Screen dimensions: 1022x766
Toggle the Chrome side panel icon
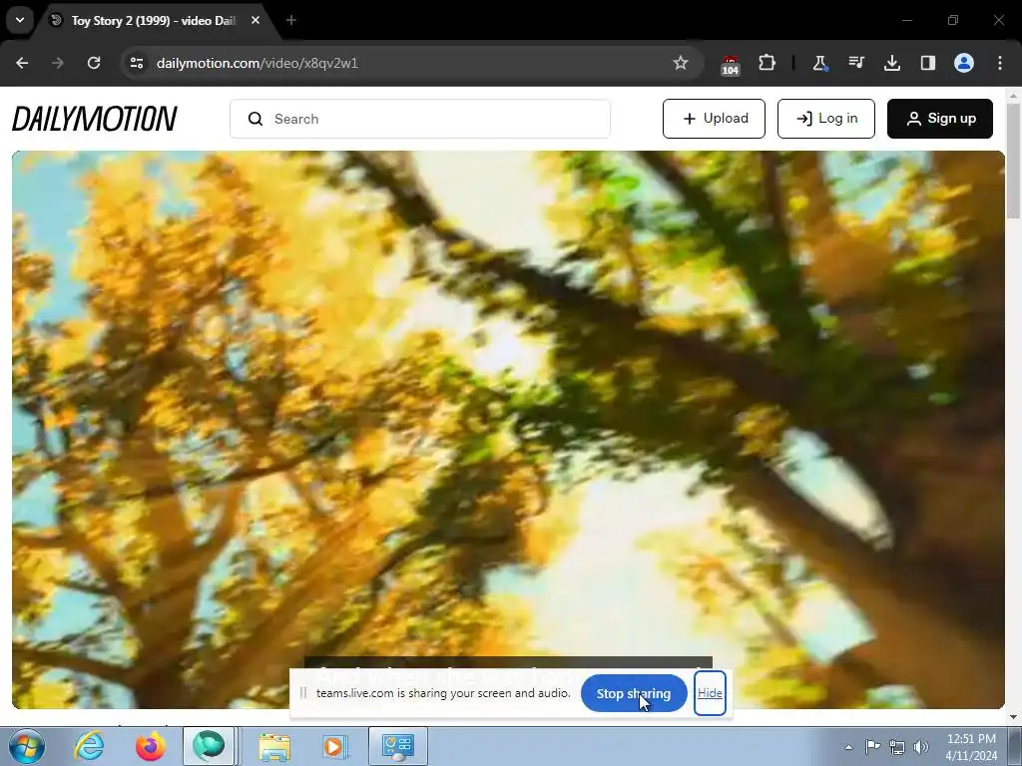(928, 63)
